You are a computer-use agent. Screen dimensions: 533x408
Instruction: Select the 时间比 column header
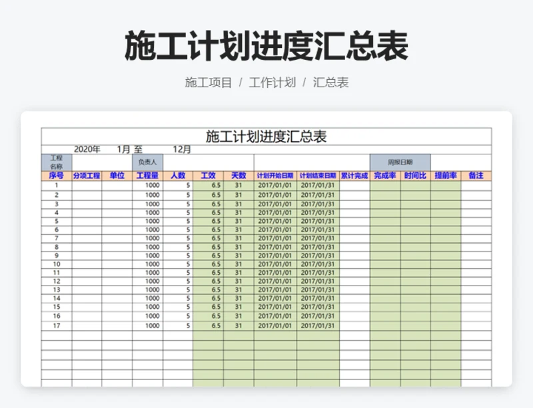(415, 176)
